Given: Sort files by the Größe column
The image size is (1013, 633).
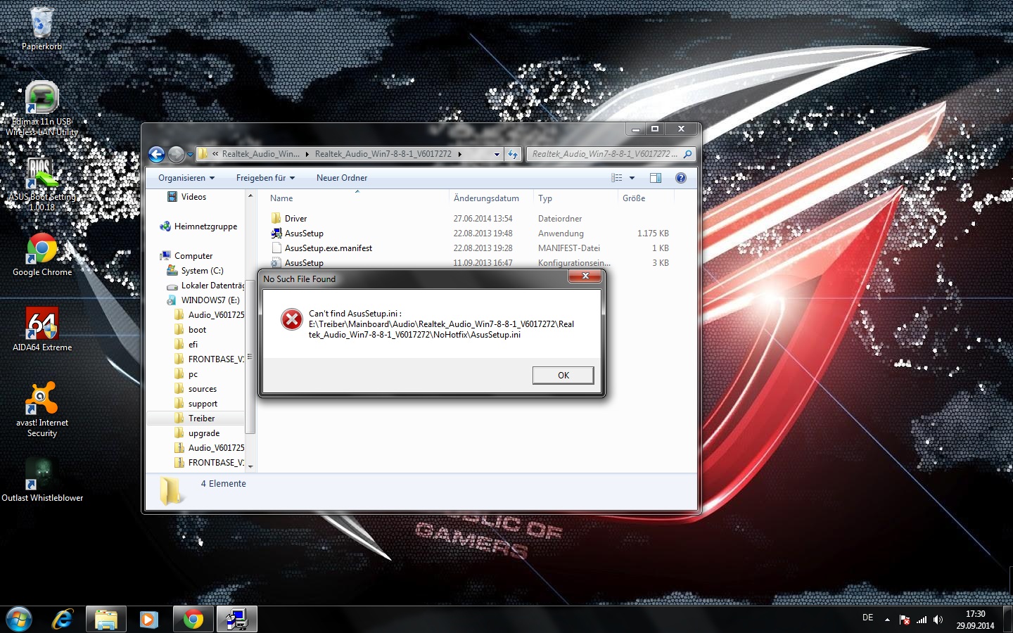Looking at the screenshot, I should point(634,198).
